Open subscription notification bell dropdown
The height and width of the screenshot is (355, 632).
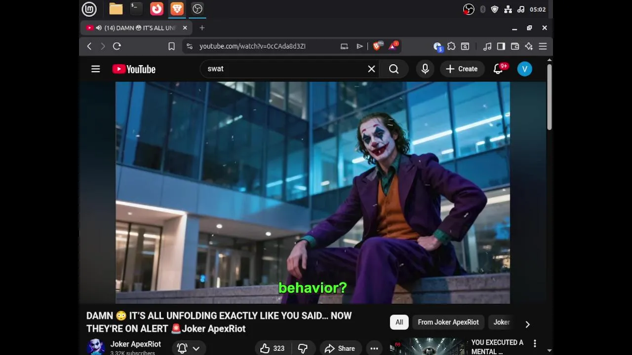click(189, 348)
